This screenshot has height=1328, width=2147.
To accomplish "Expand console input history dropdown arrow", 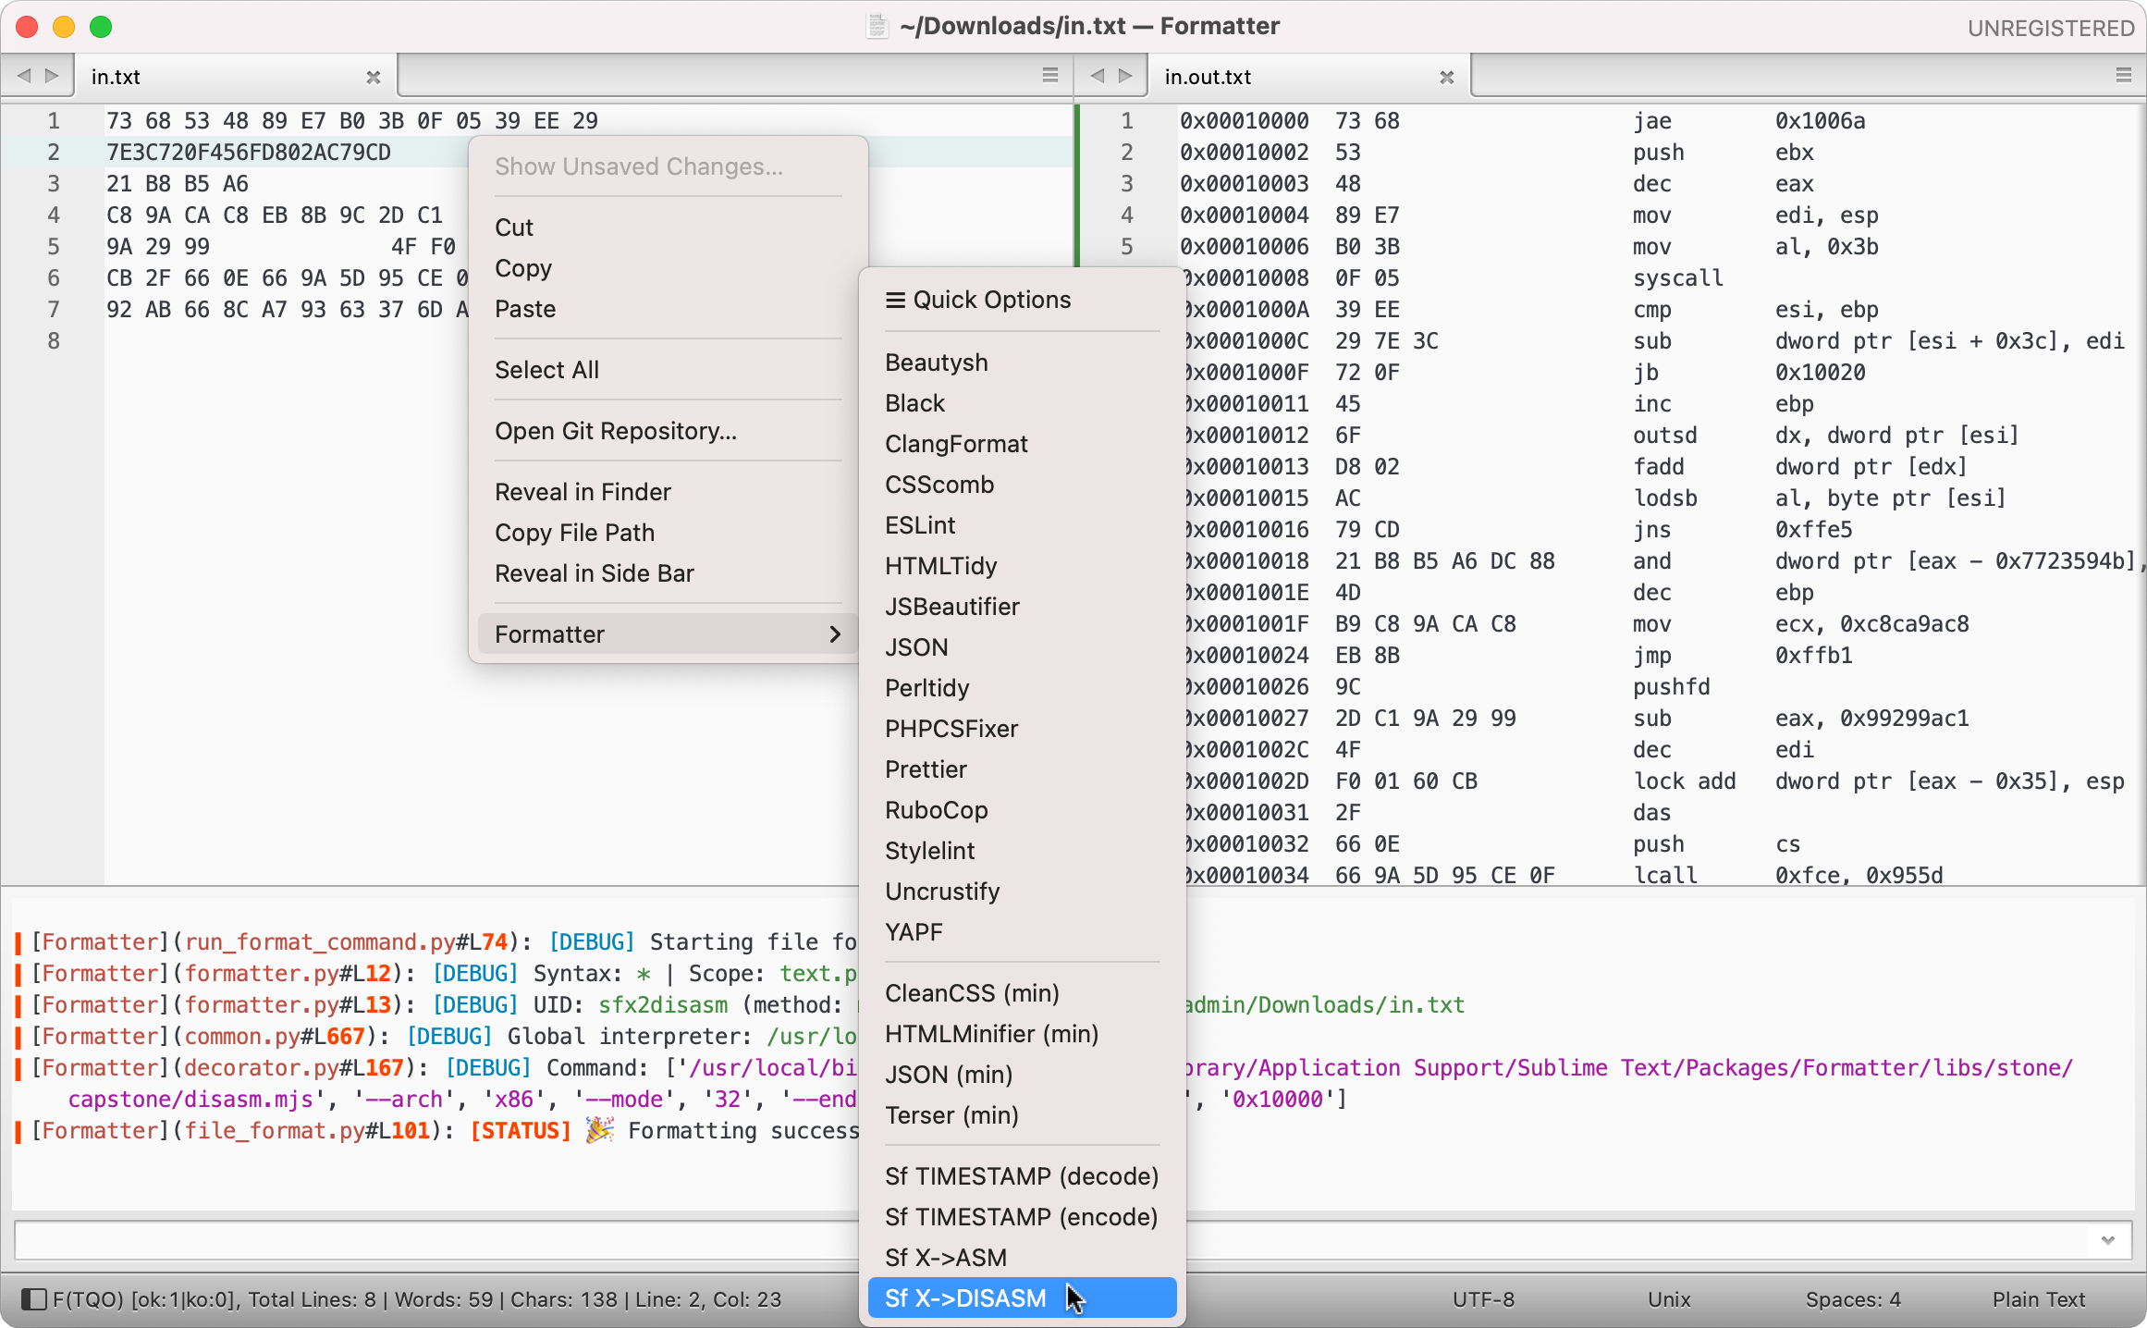I will pos(2108,1240).
